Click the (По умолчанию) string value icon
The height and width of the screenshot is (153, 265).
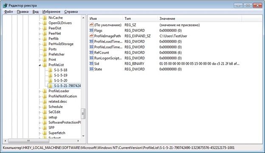91,25
